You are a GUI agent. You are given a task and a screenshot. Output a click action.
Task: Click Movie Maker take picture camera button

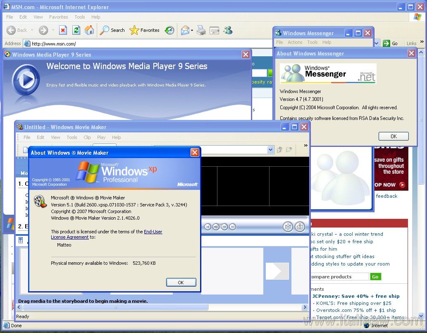[300, 227]
